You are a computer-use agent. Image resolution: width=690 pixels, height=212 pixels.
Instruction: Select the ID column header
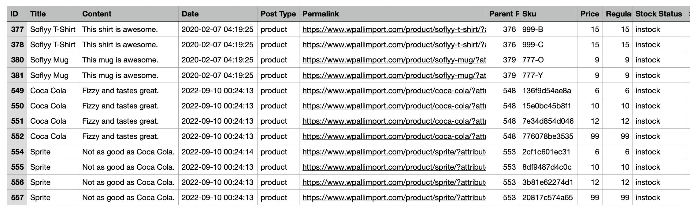(17, 14)
